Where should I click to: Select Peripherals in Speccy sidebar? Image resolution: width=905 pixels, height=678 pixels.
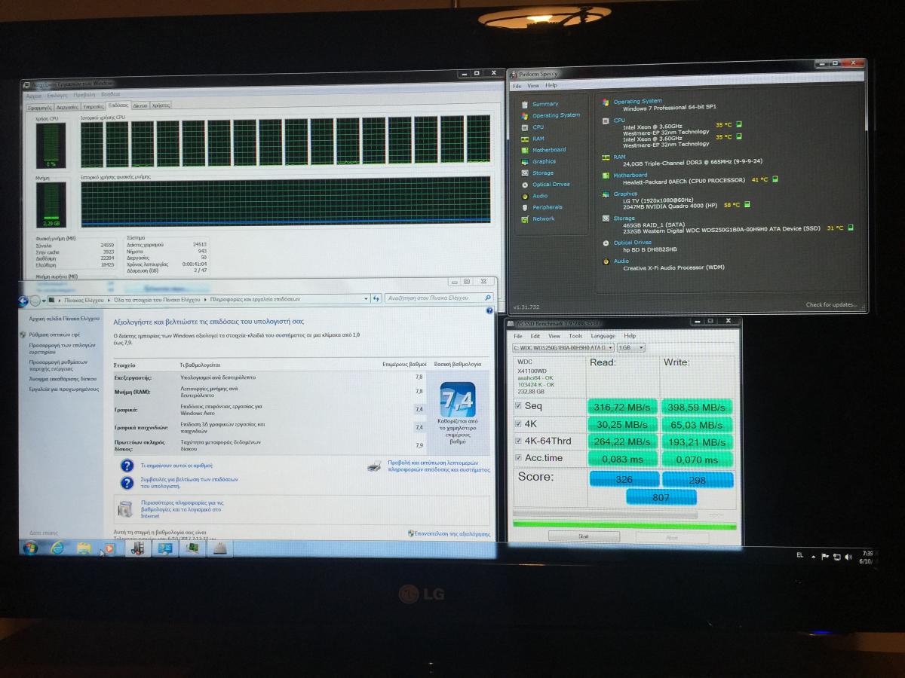[547, 207]
